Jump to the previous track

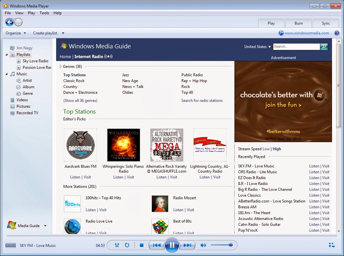[157, 245]
